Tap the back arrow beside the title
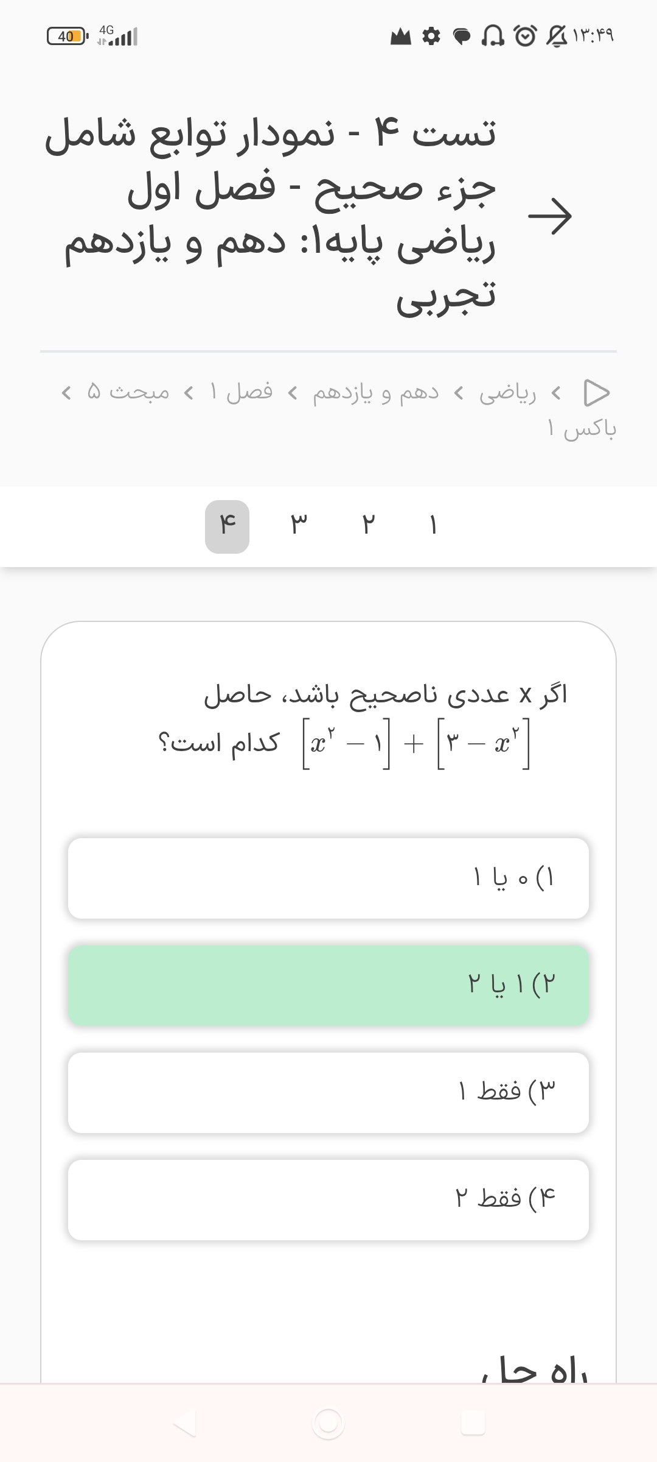 [x=550, y=216]
